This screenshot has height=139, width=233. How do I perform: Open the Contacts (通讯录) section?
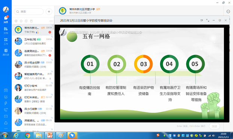6,52
